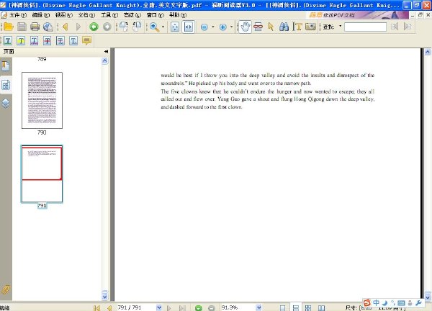Click the green previous view button
This screenshot has width=432, height=311.
tap(94, 27)
